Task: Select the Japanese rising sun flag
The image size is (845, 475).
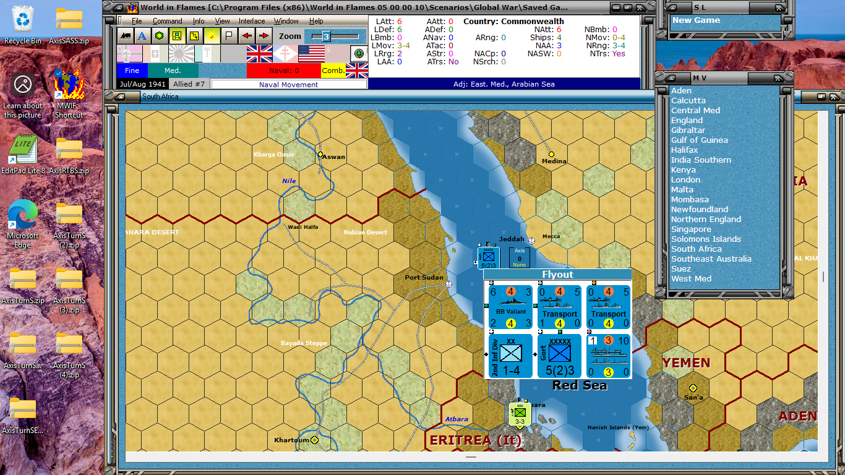Action: (x=182, y=54)
